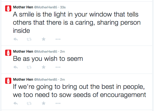
Task: Favorite the seeds of encouragement tweet
Action: click(x=44, y=103)
